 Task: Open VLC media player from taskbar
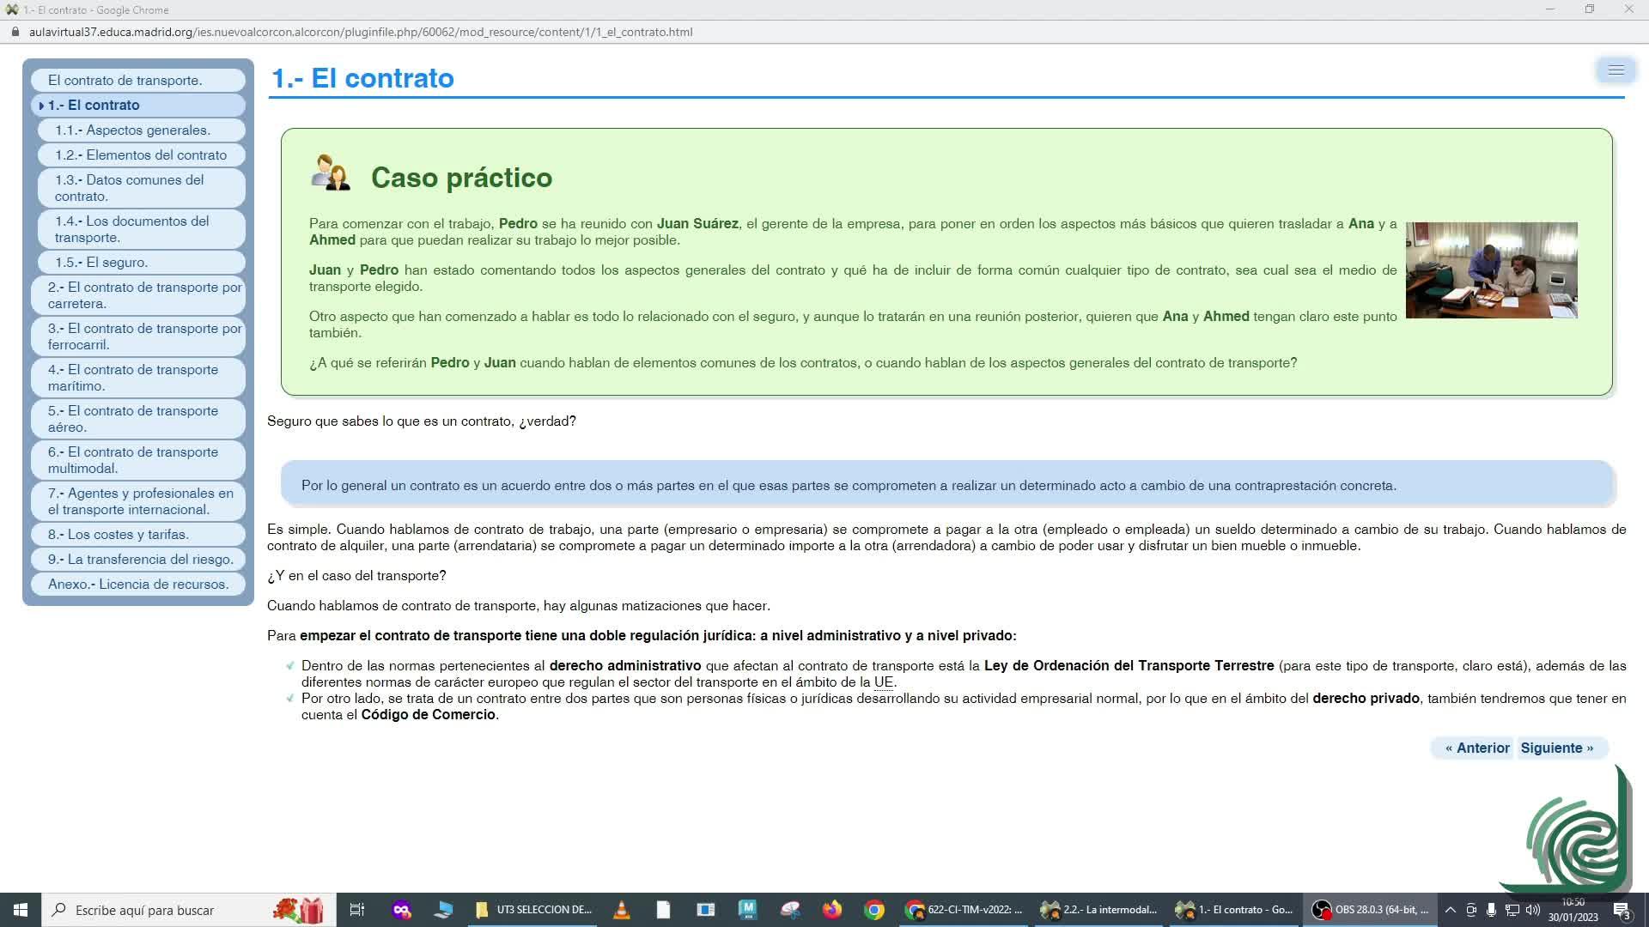pyautogui.click(x=621, y=910)
